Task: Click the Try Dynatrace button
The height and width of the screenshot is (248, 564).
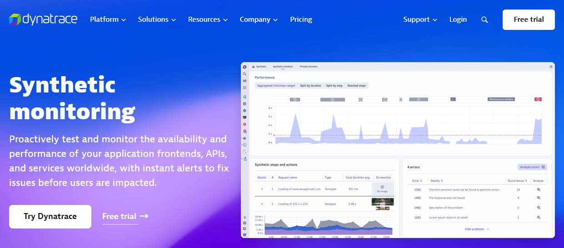Action: tap(50, 216)
